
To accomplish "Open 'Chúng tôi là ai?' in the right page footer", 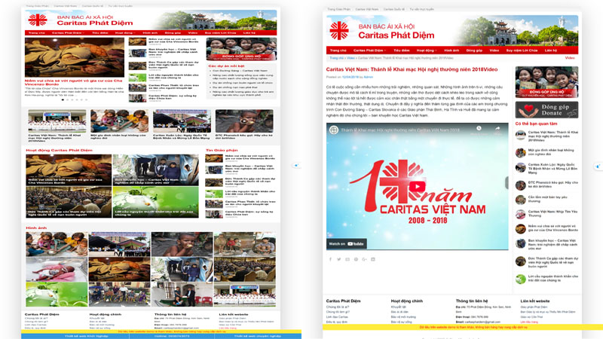I will coord(338,307).
